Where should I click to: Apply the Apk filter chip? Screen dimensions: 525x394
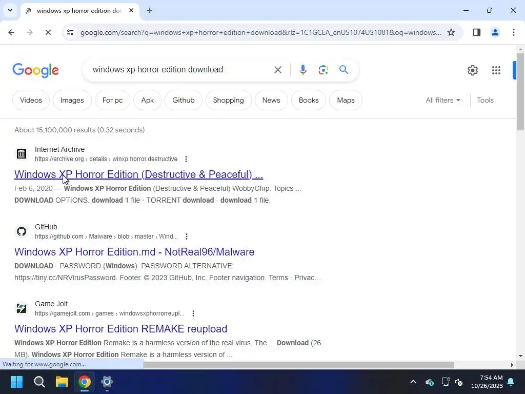147,100
